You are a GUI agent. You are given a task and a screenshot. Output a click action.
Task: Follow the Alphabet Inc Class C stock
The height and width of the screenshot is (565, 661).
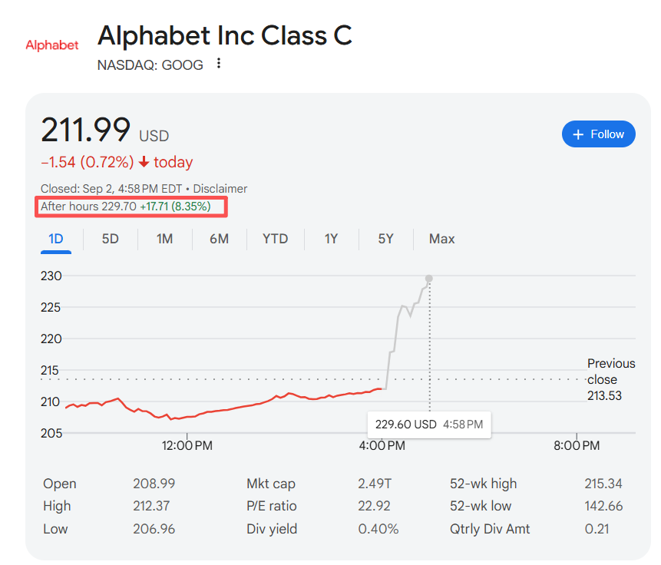598,134
